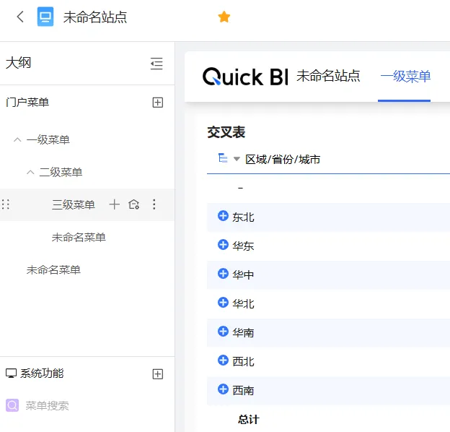The height and width of the screenshot is (432, 450).
Task: Click the 菜单搜索 search field
Action: pos(48,405)
